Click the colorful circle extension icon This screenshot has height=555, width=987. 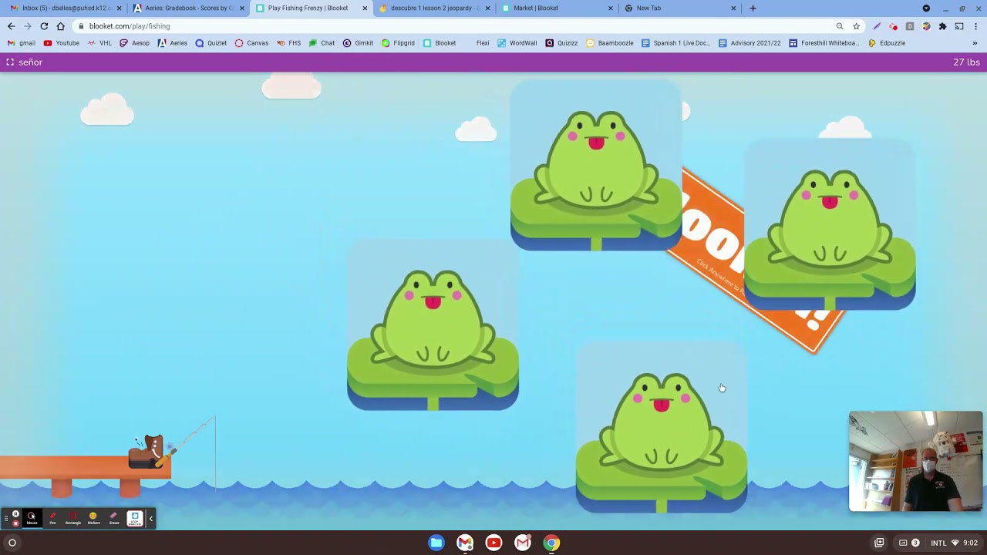[x=926, y=26]
